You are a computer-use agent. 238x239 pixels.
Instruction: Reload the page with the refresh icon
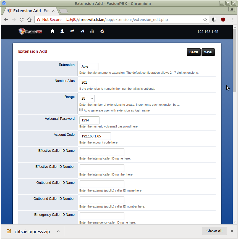point(21,20)
